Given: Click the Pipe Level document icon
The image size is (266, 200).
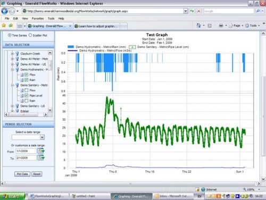Looking at the screenshot, I should [22, 96].
